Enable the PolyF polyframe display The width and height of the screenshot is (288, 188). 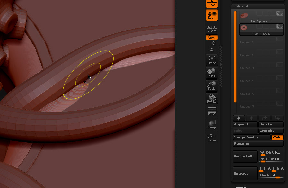tap(212, 111)
